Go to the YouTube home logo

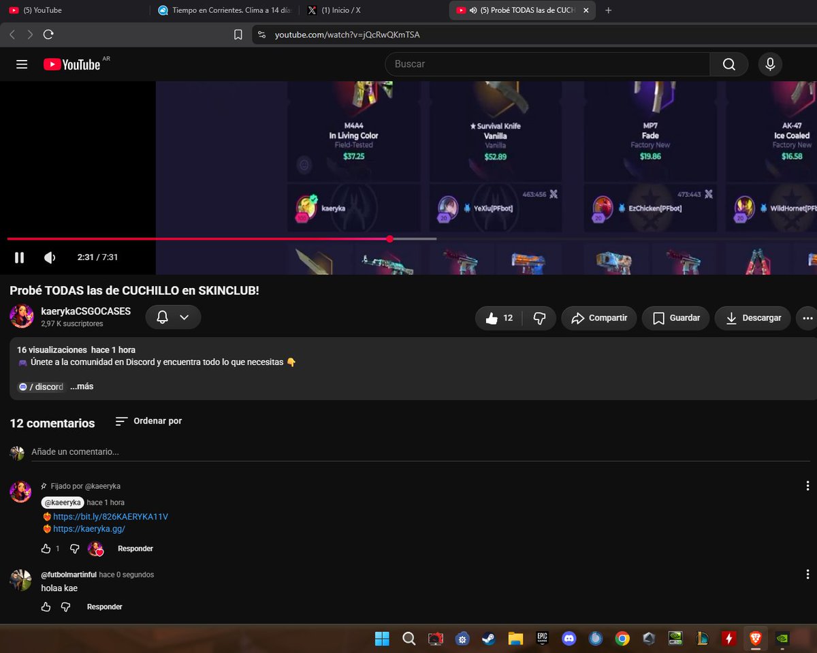pos(72,64)
